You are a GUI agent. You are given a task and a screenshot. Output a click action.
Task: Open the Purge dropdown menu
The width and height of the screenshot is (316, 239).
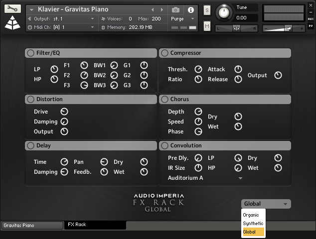click(182, 19)
